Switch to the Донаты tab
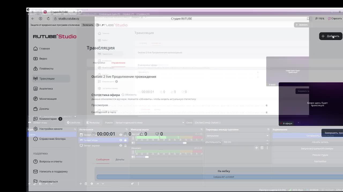The image size is (343, 192). 120,159
